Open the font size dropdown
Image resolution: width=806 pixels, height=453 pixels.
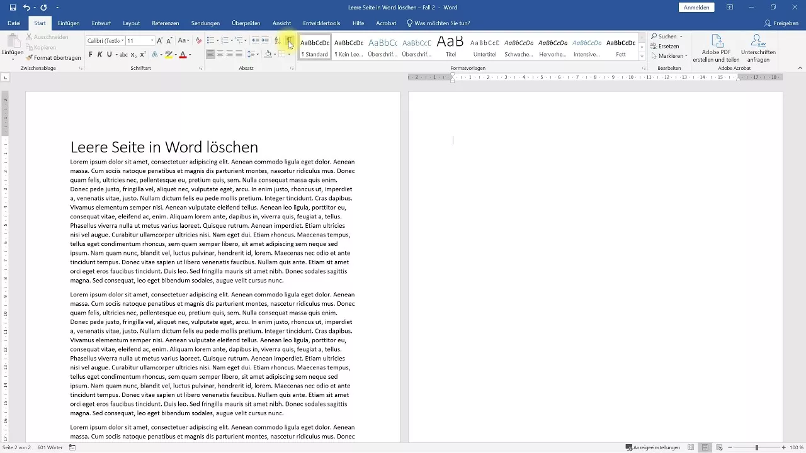pyautogui.click(x=150, y=41)
